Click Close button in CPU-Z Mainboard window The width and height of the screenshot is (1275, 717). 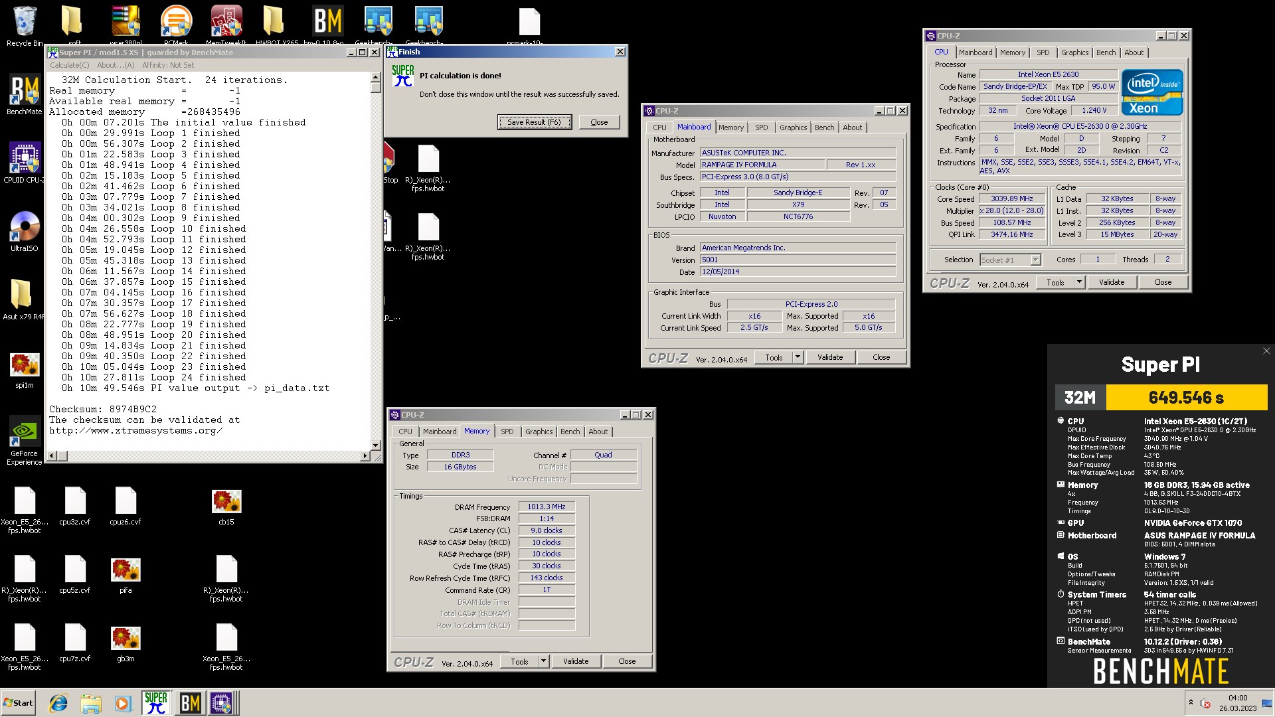[881, 357]
